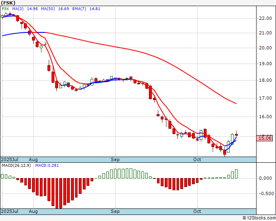Click the Sep label on MACD axis

[x=115, y=211]
